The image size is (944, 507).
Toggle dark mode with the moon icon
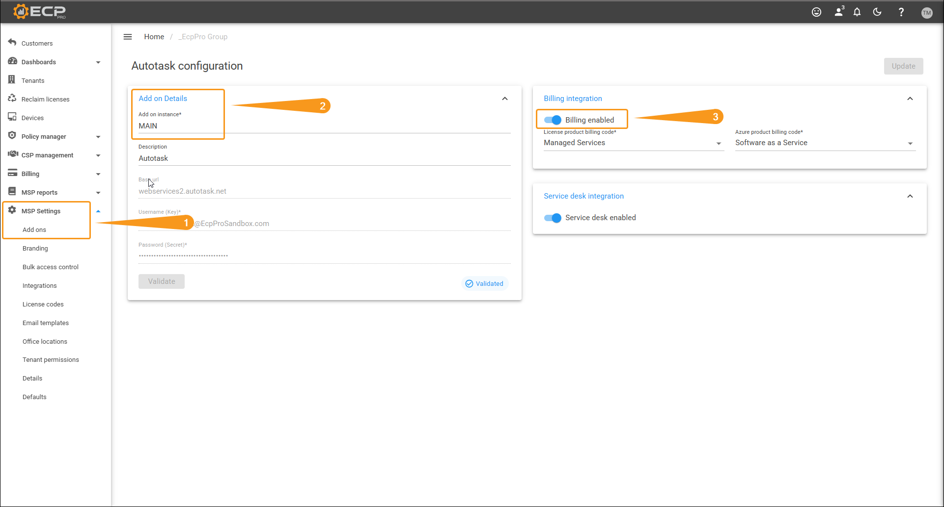(877, 12)
